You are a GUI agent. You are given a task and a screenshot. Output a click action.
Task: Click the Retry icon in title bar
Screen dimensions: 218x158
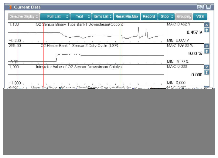coord(200,7)
